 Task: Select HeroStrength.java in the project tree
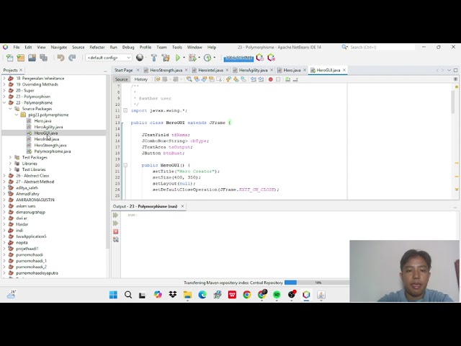(50, 146)
